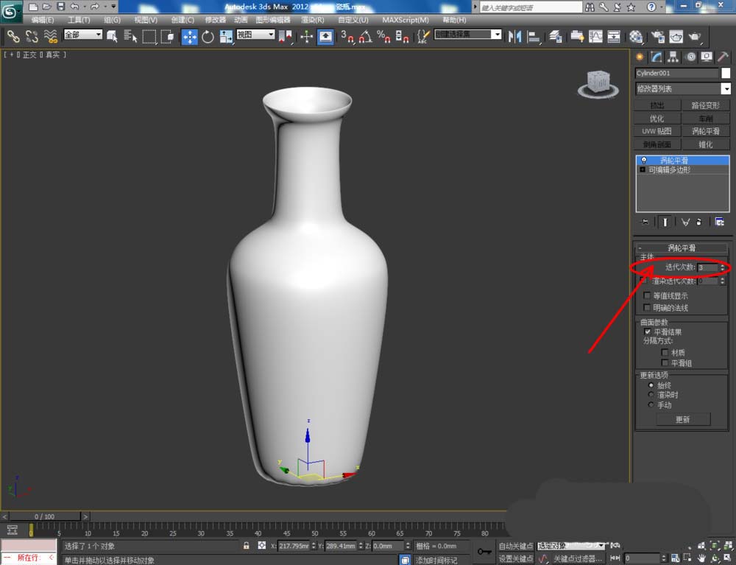Viewport: 736px width, 565px height.
Task: Activate the Select Object tool
Action: [112, 36]
